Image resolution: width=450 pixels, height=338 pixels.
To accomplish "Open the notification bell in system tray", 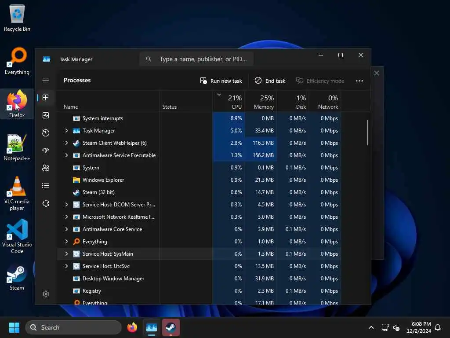I will coord(438,327).
